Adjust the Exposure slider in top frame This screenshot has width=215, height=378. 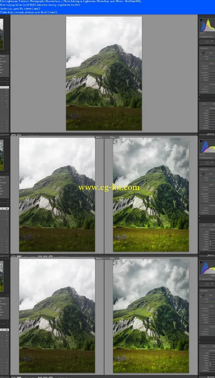(212, 66)
